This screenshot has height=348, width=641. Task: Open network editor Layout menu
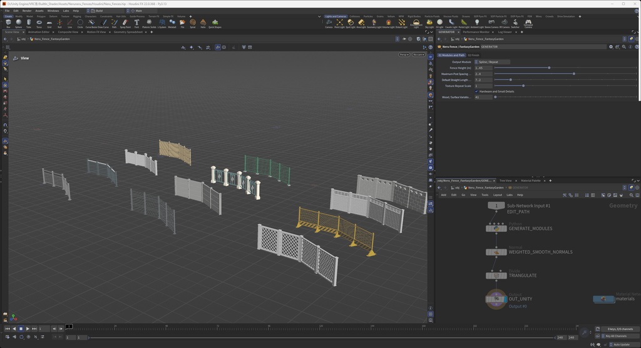498,195
